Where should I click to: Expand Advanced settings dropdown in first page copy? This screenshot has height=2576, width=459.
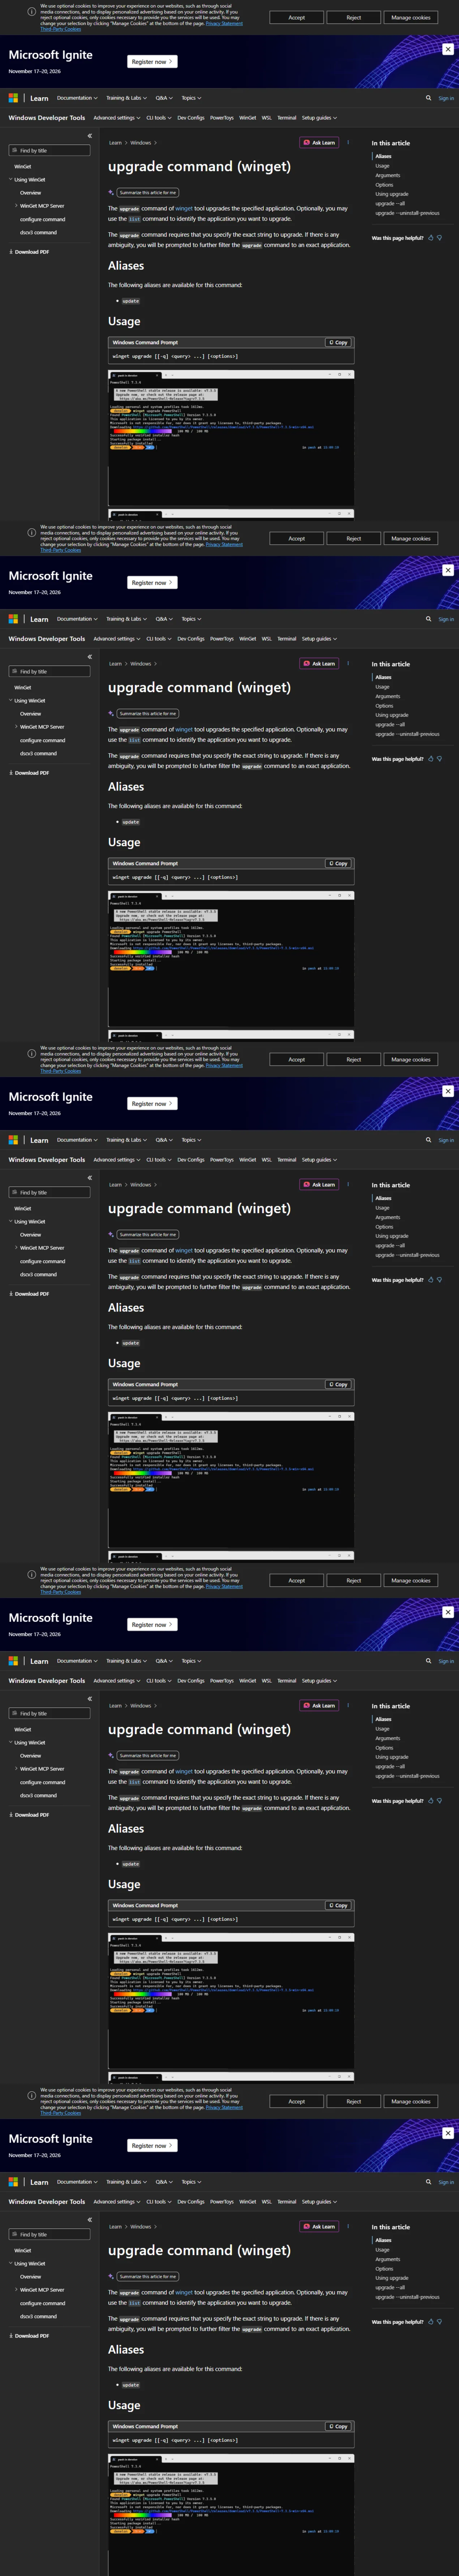pos(117,118)
